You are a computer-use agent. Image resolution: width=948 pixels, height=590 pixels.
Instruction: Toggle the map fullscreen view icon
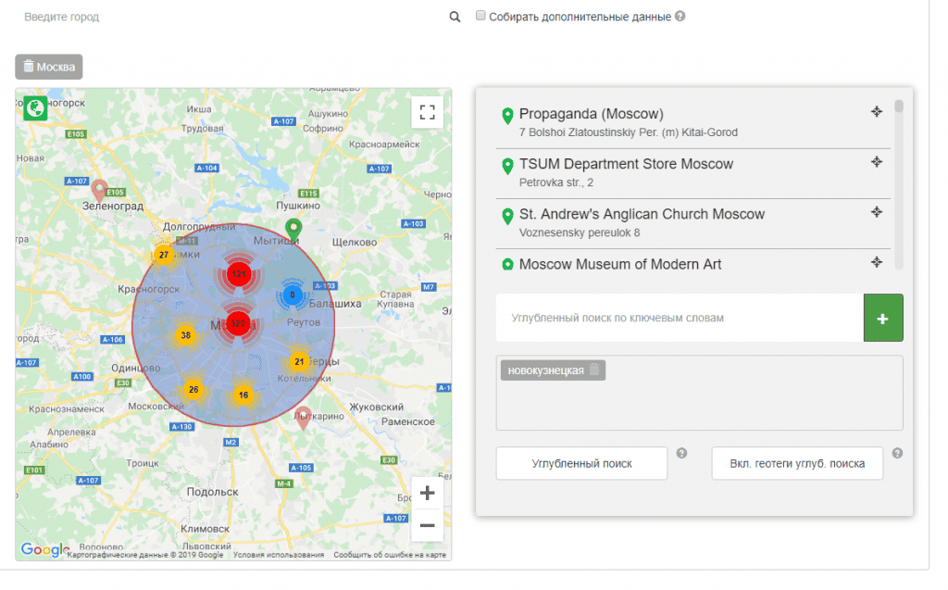pos(427,113)
